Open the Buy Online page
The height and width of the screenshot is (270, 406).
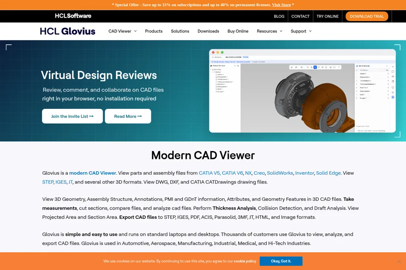click(x=238, y=31)
